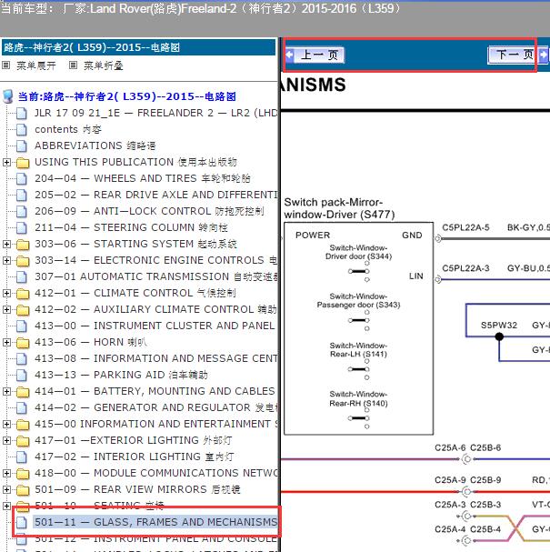Expand 415-00 INFORMATION AND ENTERTAINMENT node
The width and height of the screenshot is (550, 552).
tap(6, 424)
